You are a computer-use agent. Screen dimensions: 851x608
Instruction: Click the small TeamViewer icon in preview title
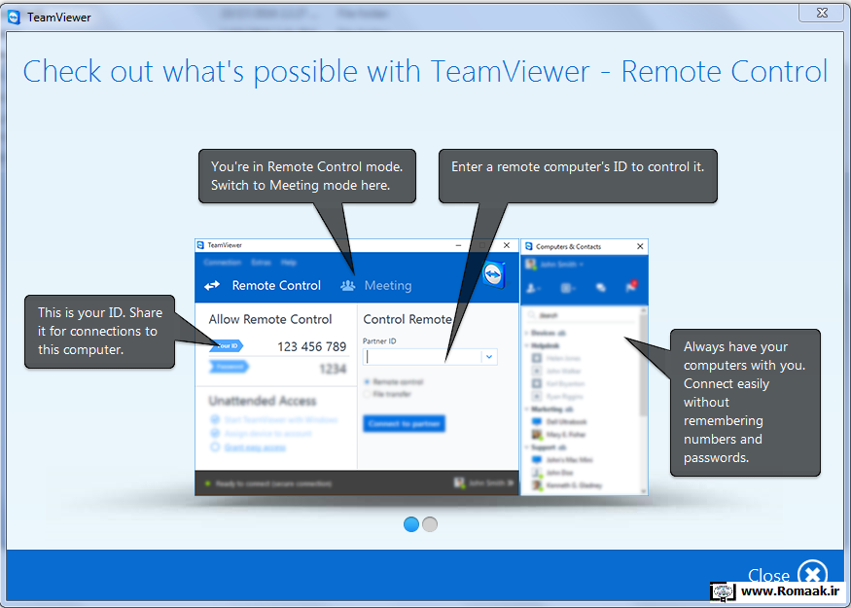point(200,245)
